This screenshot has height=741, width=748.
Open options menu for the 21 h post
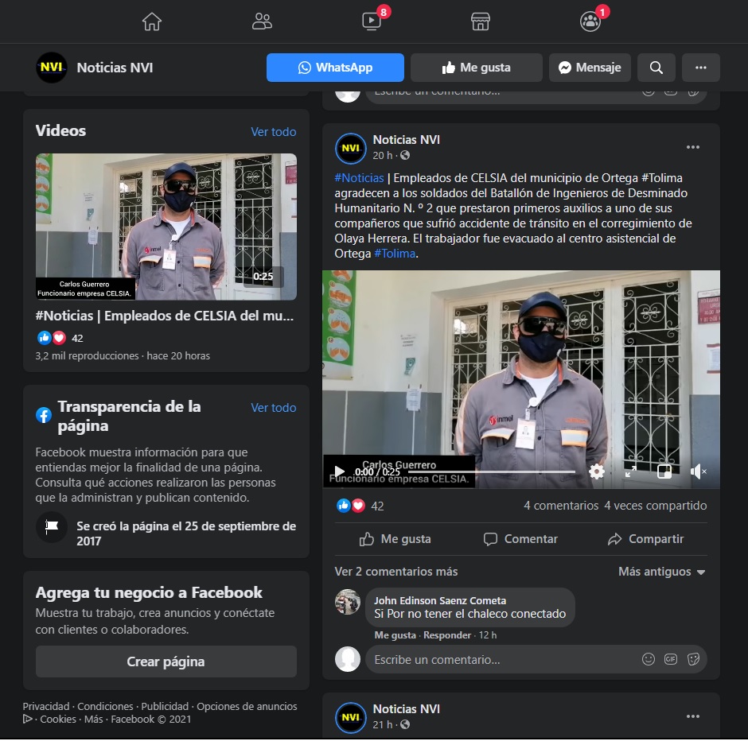click(x=692, y=716)
